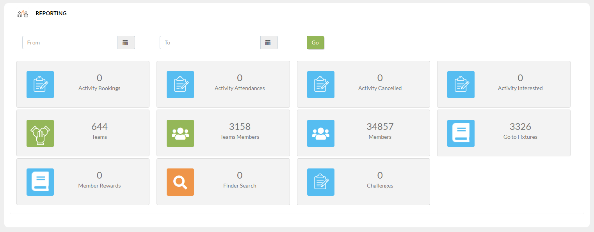Screen dimensions: 594x232
Task: Click the Activity Cancelled clipboard icon
Action: tap(321, 85)
